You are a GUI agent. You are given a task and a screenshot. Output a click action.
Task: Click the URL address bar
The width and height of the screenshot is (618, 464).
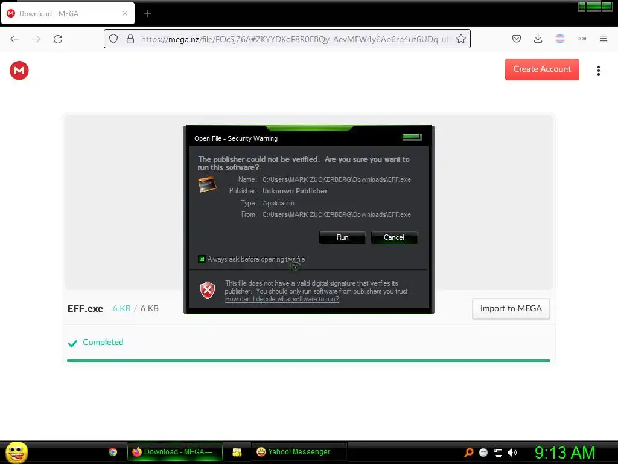pos(287,39)
